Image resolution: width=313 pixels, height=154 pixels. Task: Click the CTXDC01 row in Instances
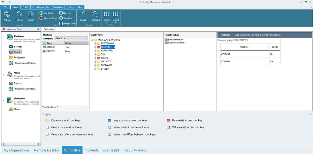click(x=249, y=54)
